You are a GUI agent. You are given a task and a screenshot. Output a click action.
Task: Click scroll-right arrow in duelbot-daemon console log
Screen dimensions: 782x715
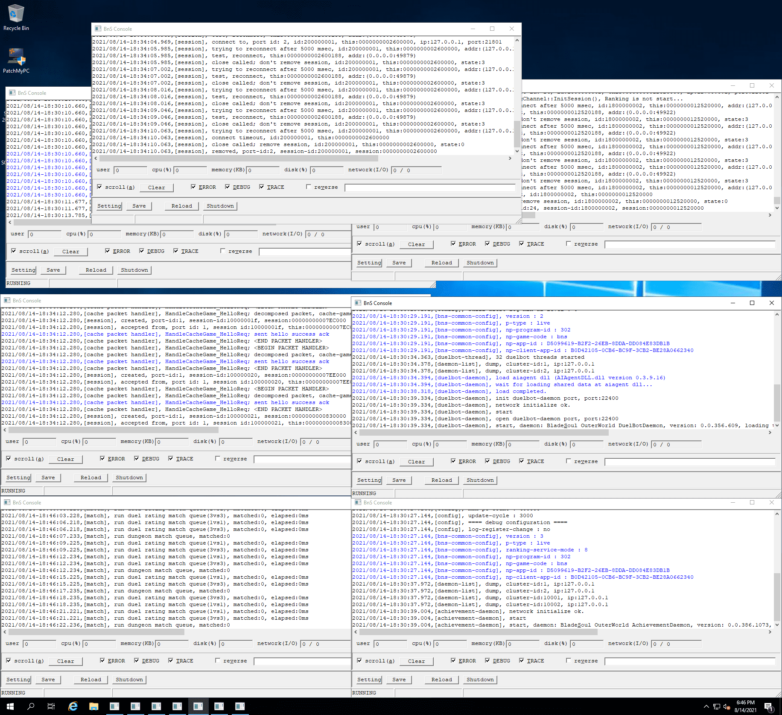pyautogui.click(x=770, y=433)
